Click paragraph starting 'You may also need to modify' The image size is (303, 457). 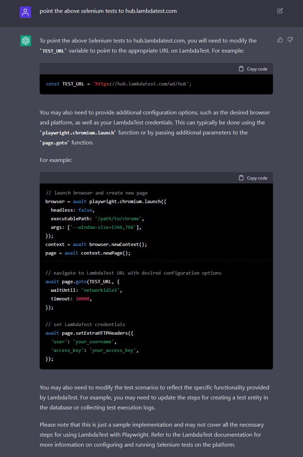pyautogui.click(x=155, y=397)
